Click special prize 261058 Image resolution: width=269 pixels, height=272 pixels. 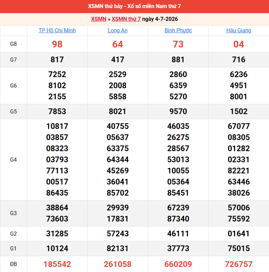118,264
